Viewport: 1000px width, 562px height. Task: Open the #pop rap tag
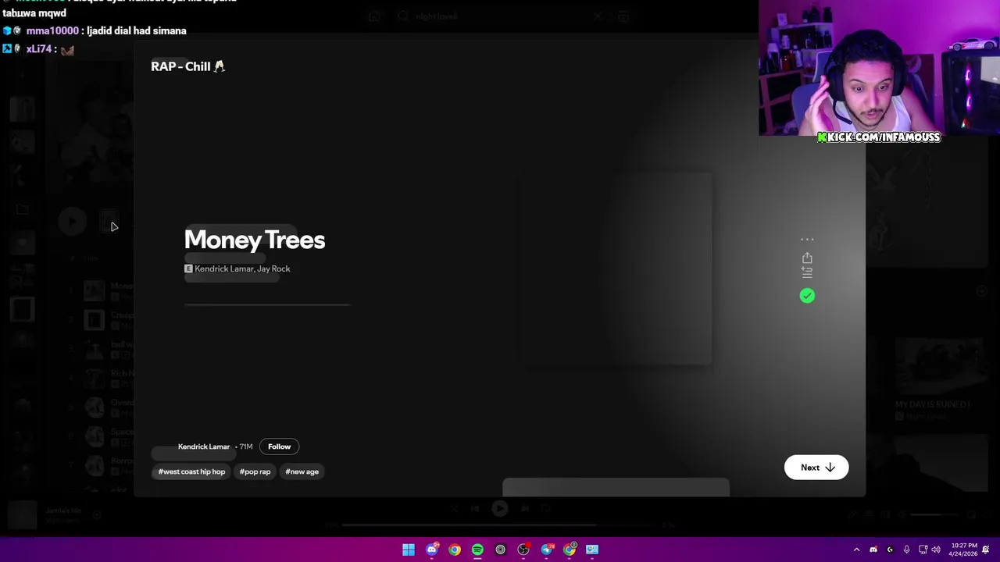(255, 471)
